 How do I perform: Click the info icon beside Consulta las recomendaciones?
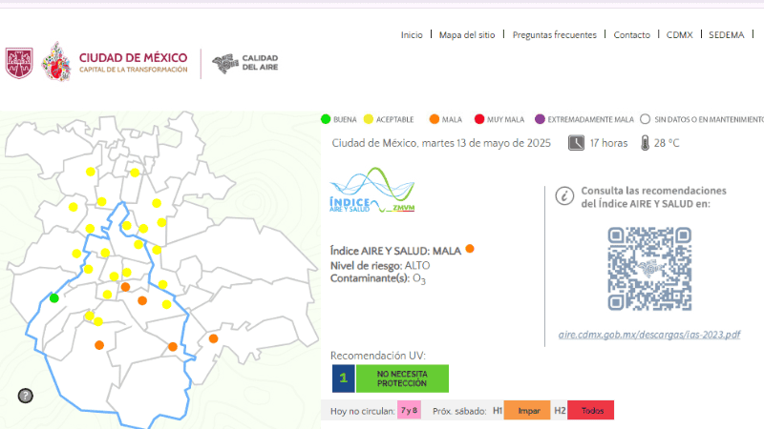pyautogui.click(x=564, y=196)
